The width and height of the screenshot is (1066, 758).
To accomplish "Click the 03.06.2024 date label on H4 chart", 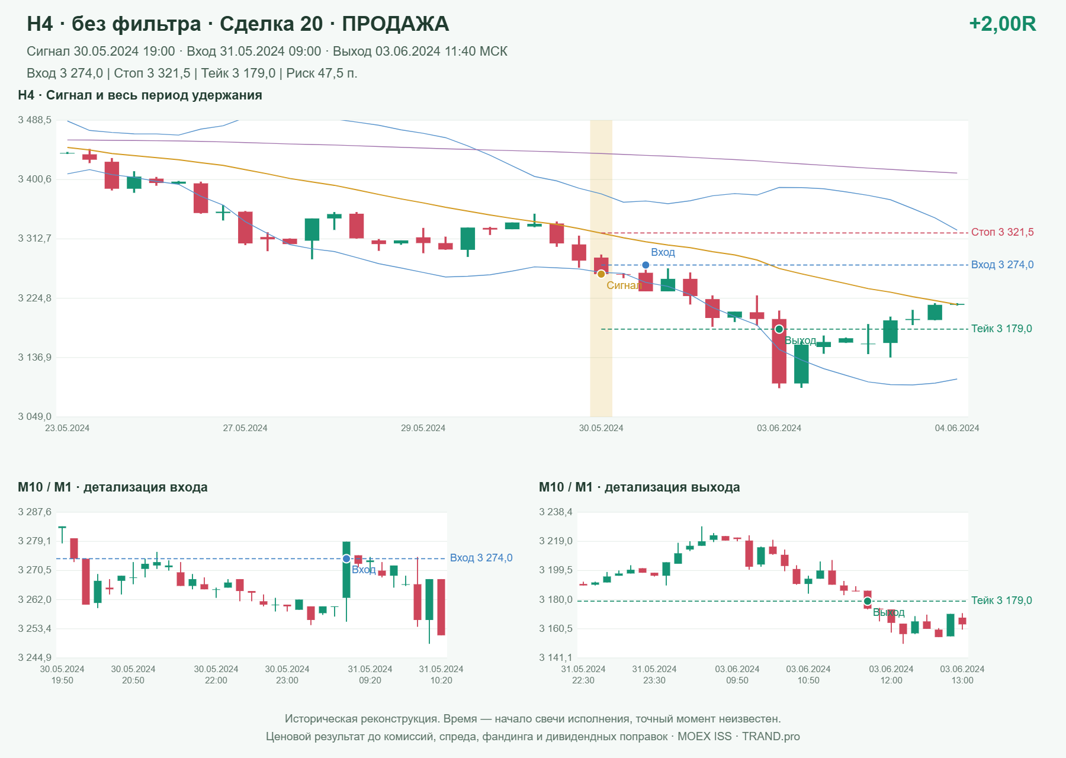I will [x=779, y=428].
